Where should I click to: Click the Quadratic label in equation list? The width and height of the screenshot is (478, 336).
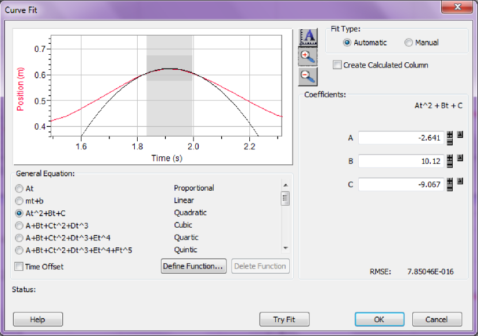point(190,213)
